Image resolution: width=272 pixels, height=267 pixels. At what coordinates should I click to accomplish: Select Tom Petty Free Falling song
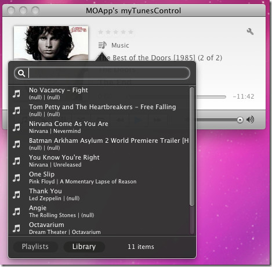99,110
